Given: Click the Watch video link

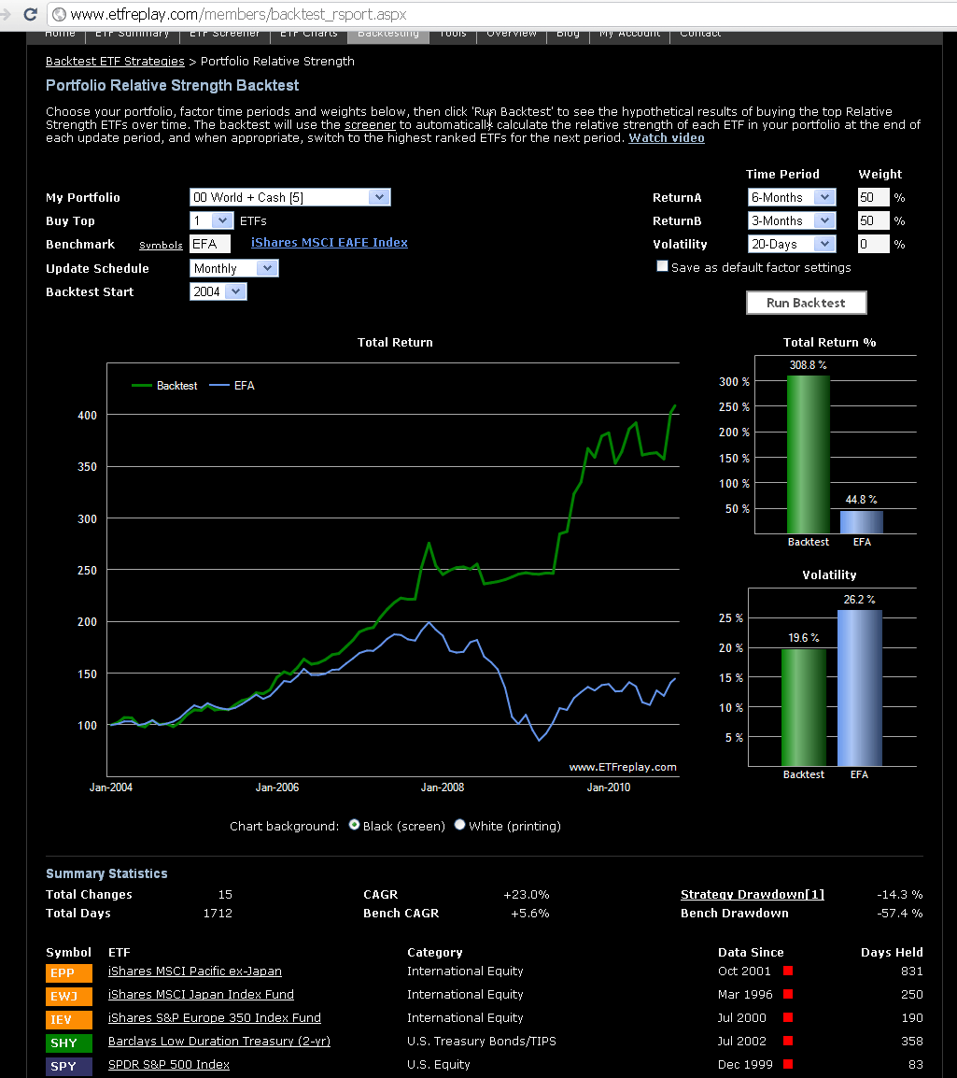Looking at the screenshot, I should coord(667,138).
